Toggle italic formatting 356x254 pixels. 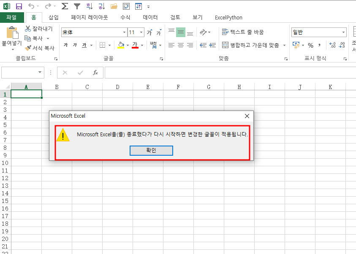coord(75,45)
